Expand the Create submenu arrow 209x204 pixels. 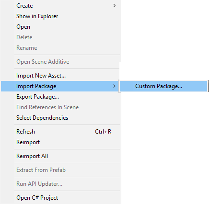point(114,6)
